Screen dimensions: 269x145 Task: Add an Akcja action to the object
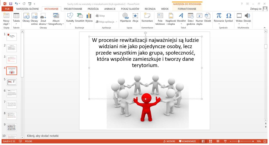click(135, 18)
